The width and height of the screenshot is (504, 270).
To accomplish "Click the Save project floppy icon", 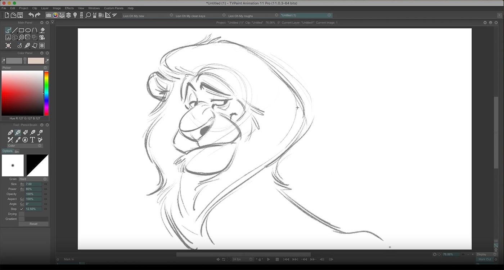I will 20,15.
